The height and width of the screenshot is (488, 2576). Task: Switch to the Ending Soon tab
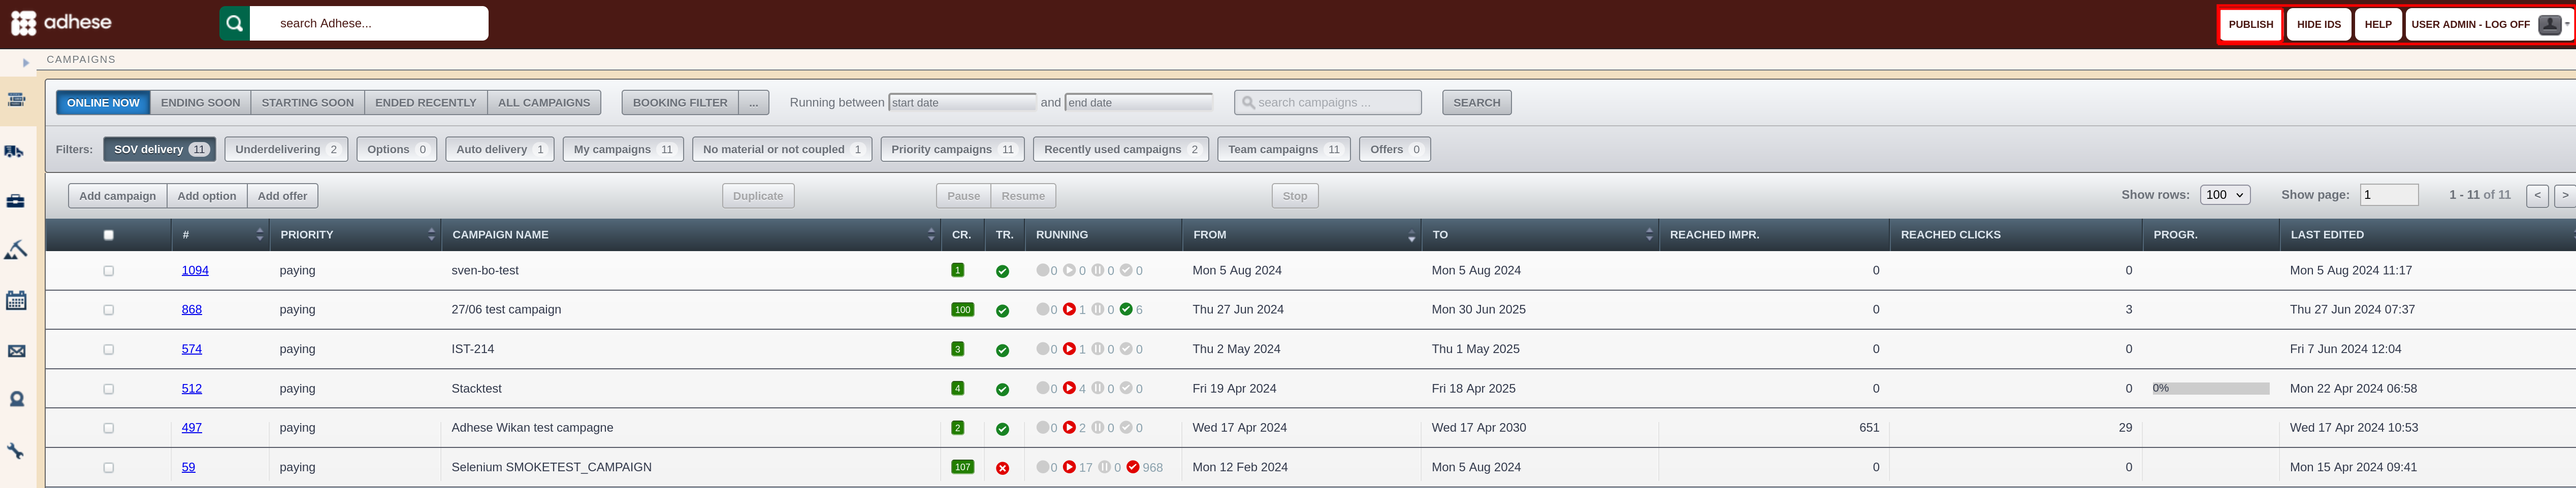(x=200, y=103)
